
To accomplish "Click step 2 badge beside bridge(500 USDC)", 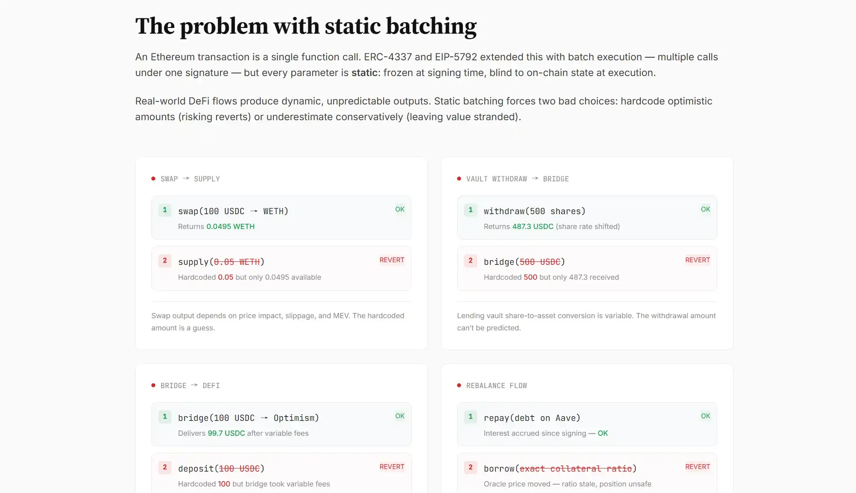I will (x=471, y=261).
